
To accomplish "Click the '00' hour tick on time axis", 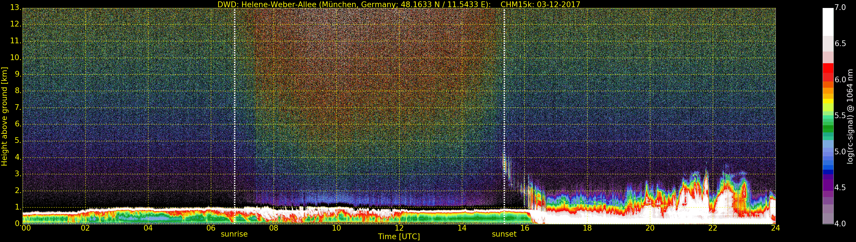I will coord(26,228).
